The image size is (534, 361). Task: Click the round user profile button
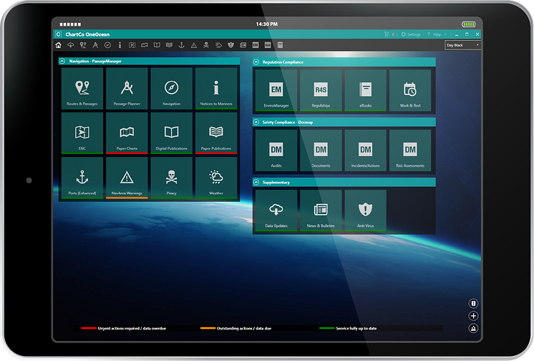click(x=473, y=328)
